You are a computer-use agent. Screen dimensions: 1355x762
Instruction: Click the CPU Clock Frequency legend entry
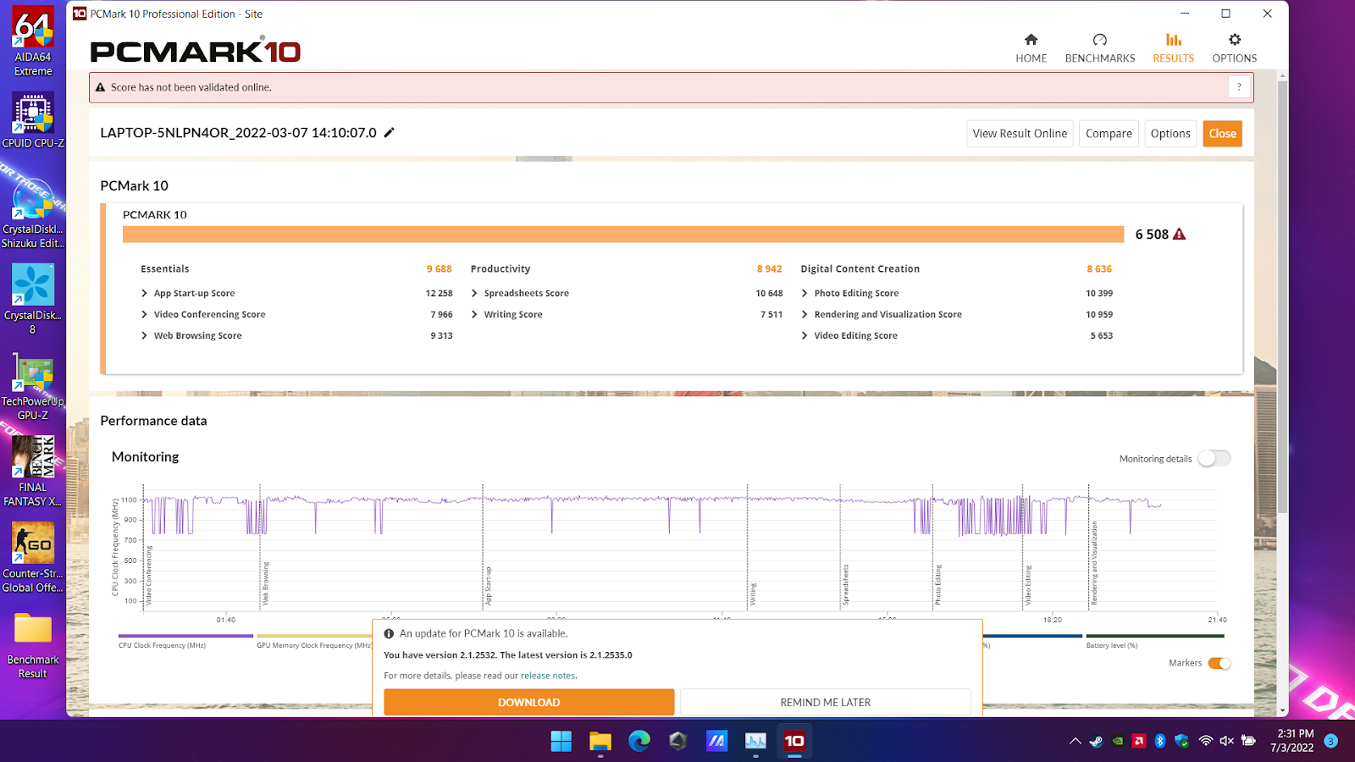(x=185, y=641)
